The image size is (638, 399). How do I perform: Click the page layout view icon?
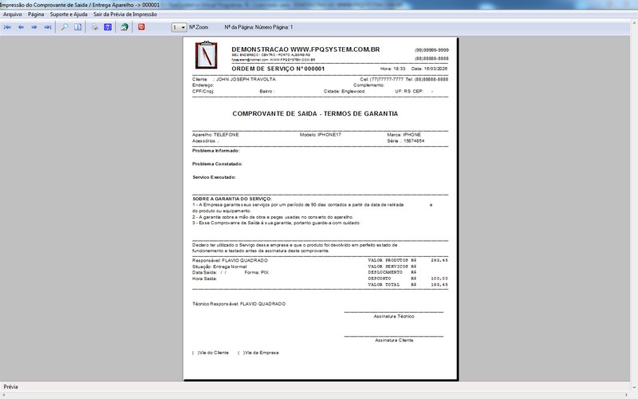pos(77,27)
